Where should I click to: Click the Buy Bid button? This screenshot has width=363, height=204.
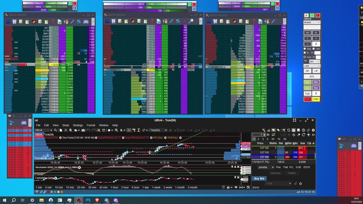click(x=259, y=178)
